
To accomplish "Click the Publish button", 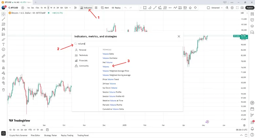I will [250, 8].
